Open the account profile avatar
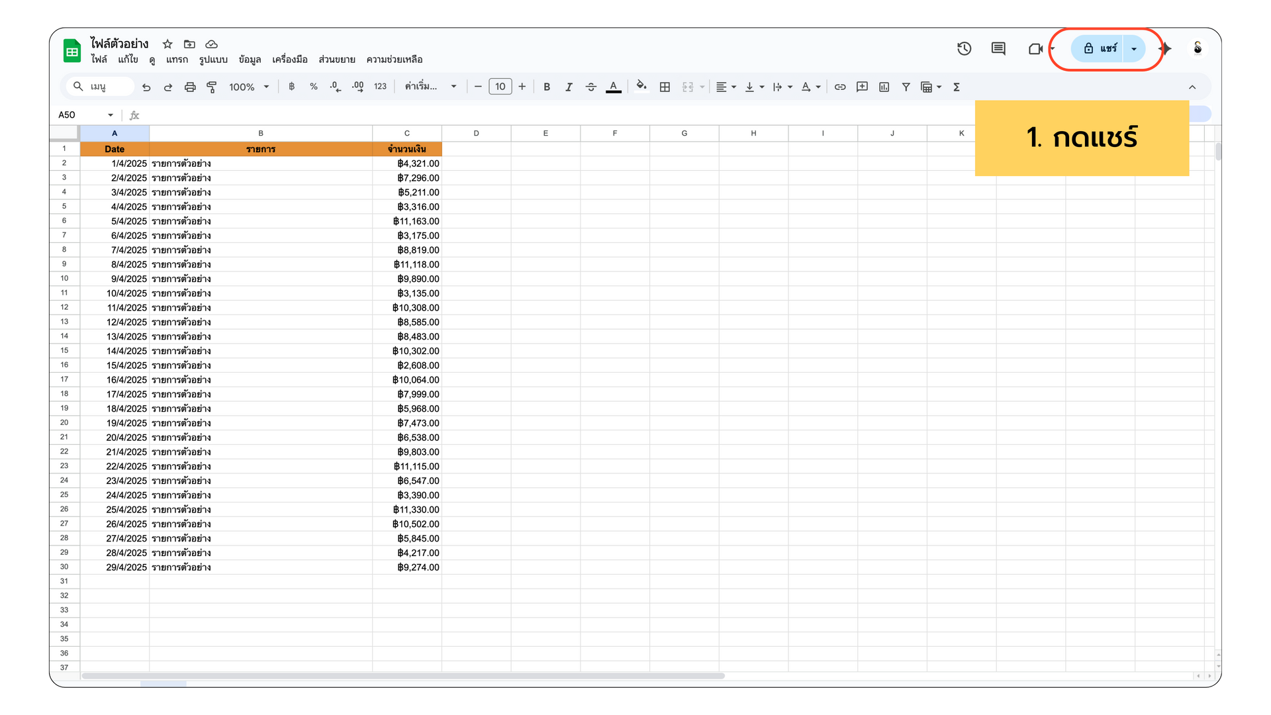 pos(1198,48)
